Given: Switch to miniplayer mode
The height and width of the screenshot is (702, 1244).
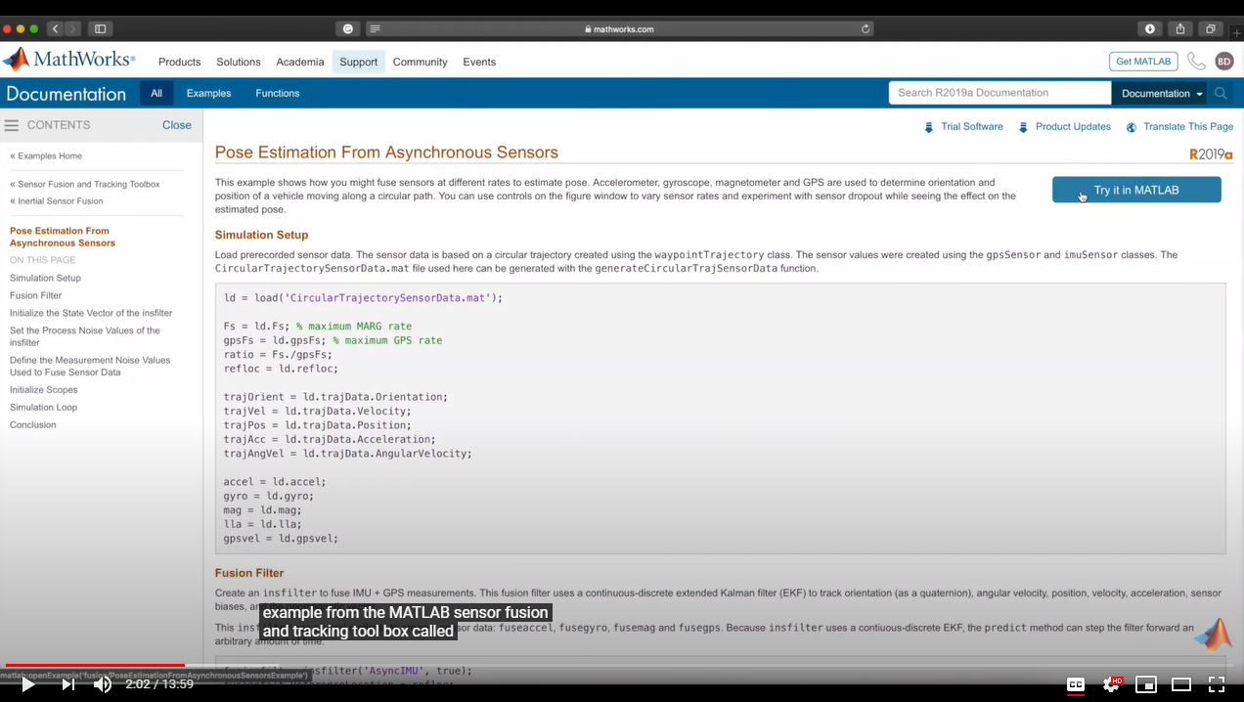Looking at the screenshot, I should pyautogui.click(x=1146, y=684).
